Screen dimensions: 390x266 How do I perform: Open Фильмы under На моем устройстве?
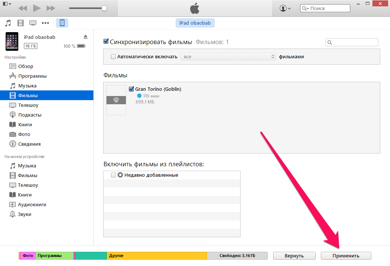pyautogui.click(x=47, y=176)
